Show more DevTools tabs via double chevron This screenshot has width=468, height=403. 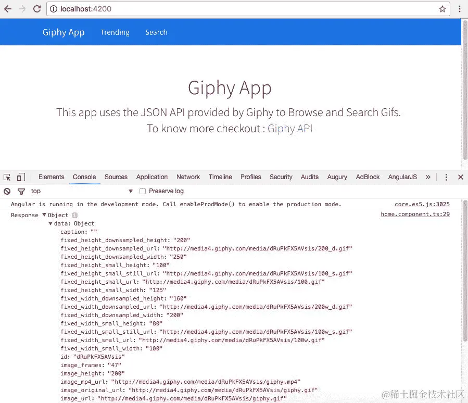click(428, 177)
